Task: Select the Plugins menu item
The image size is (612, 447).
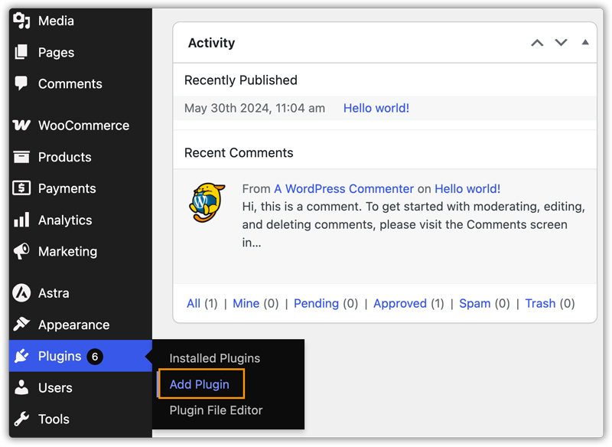Action: (80, 356)
